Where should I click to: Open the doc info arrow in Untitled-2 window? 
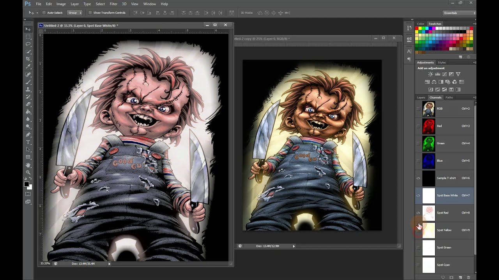[x=109, y=264]
